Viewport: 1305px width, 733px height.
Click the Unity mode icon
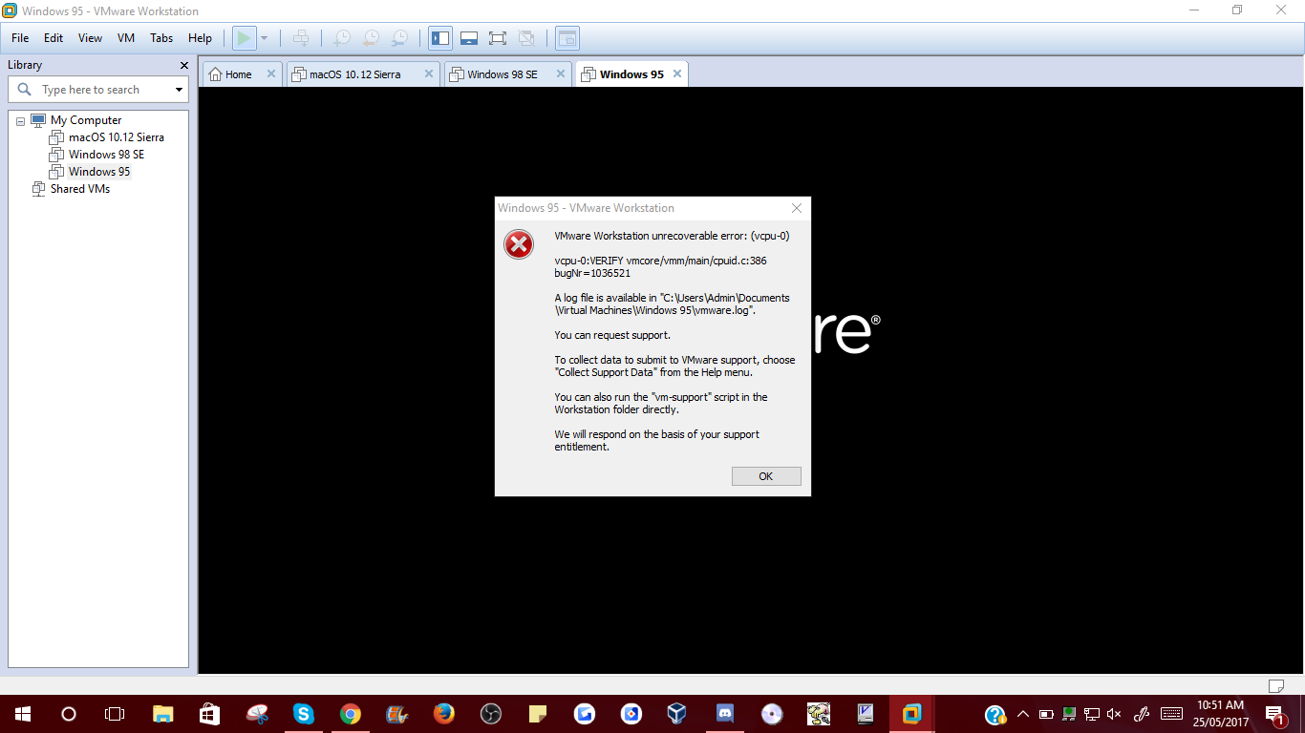(x=525, y=38)
